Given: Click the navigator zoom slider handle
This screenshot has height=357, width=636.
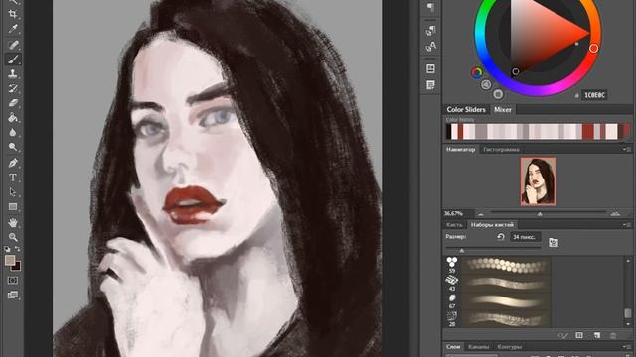Looking at the screenshot, I should point(540,214).
